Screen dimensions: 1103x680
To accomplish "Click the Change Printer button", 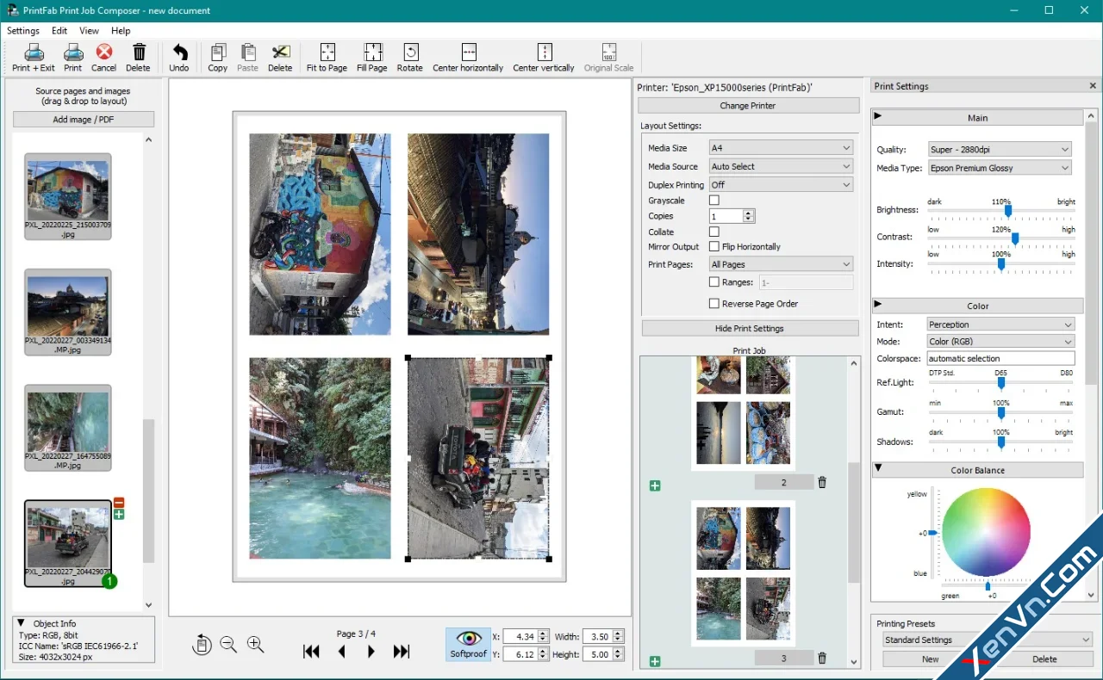I will coord(749,106).
